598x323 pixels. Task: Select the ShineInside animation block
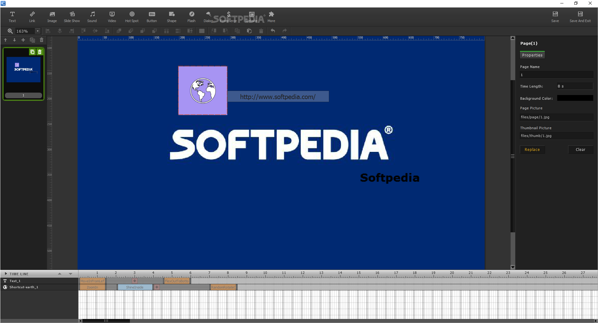[135, 287]
